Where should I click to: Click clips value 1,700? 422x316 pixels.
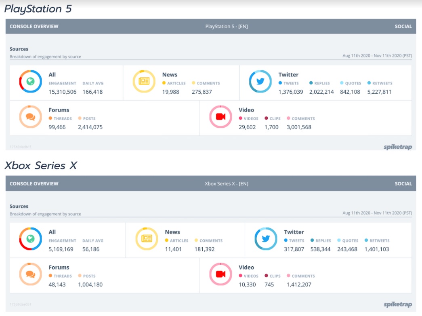271,127
